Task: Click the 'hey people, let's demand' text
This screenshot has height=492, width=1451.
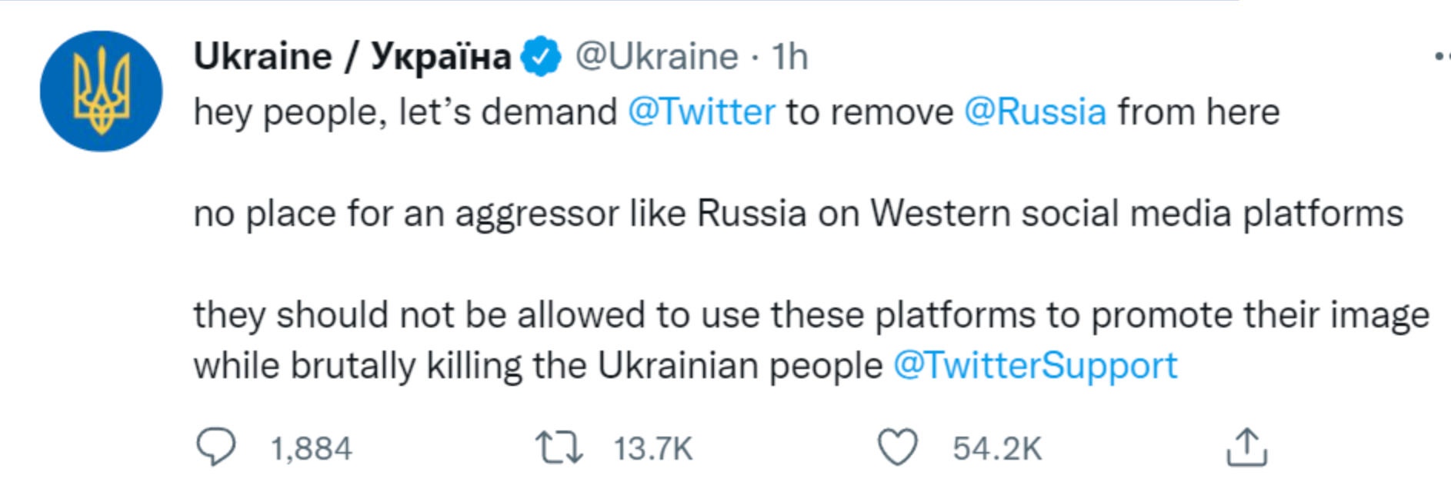Action: tap(405, 112)
